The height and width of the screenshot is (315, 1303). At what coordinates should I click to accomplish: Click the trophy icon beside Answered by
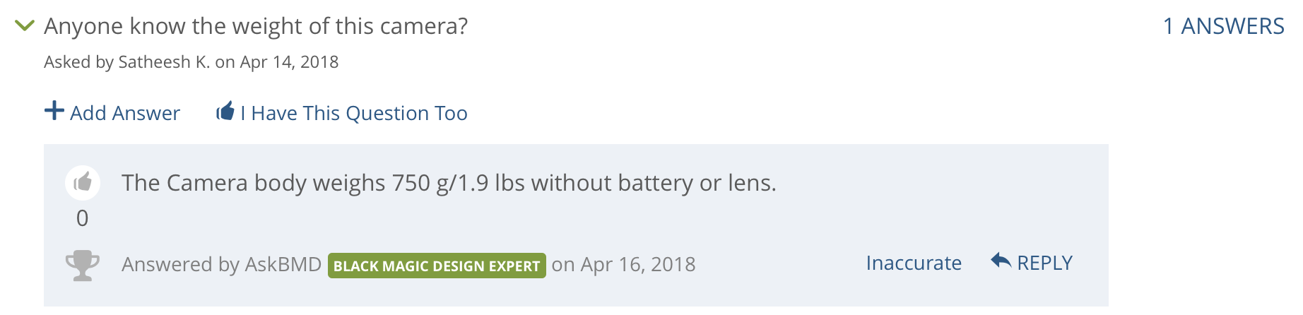pos(83,266)
